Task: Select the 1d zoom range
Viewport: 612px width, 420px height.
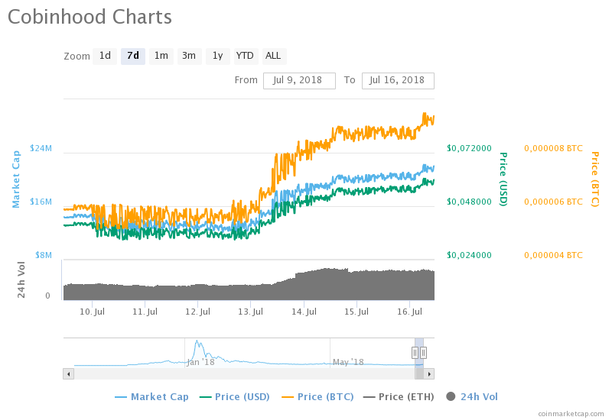Action: click(105, 56)
